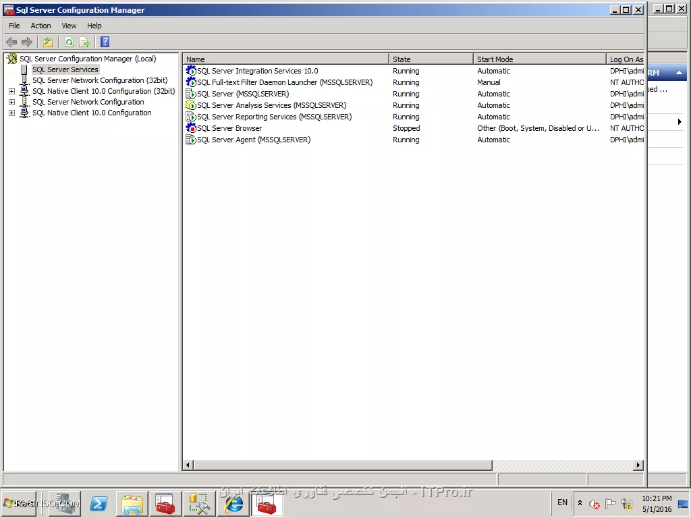Click the horizontal scrollbar right arrow
The width and height of the screenshot is (691, 518).
[638, 465]
